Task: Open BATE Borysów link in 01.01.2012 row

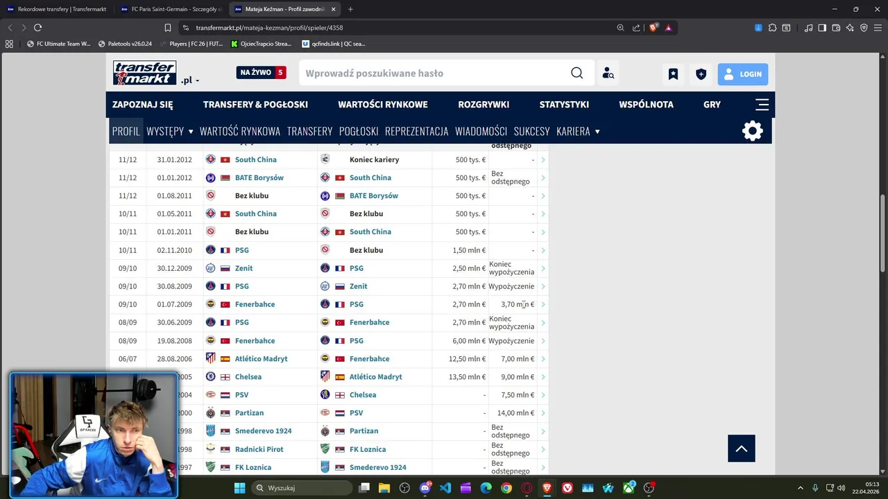Action: pyautogui.click(x=259, y=178)
